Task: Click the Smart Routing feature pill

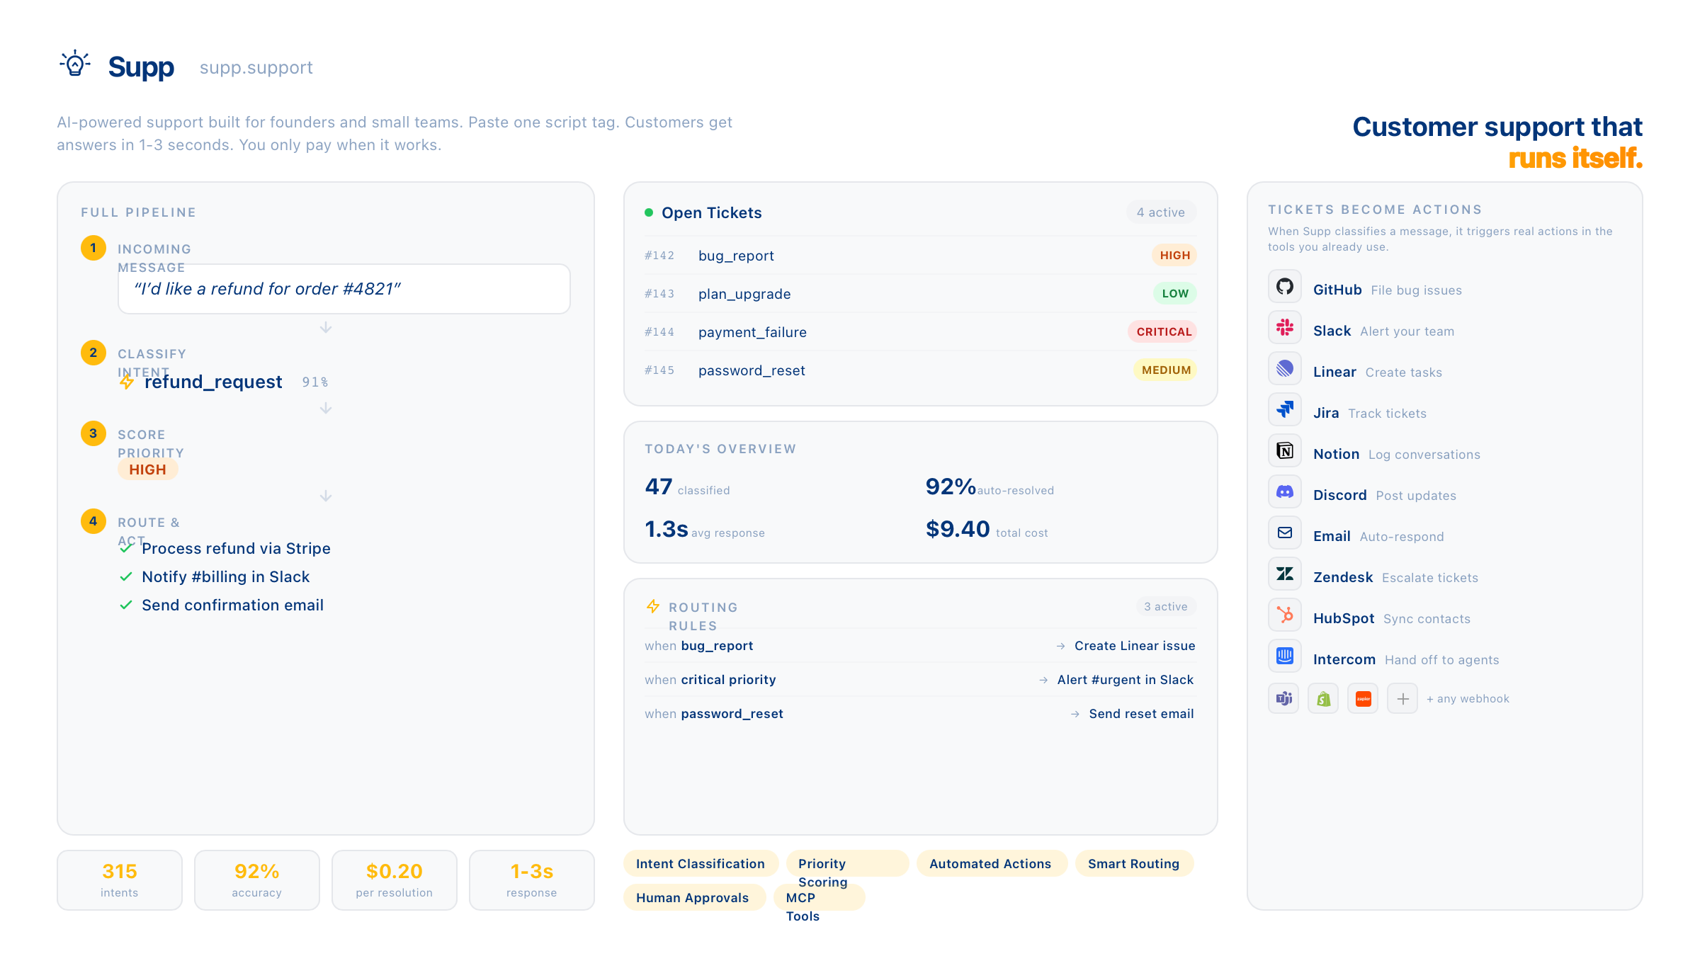Action: (1133, 864)
